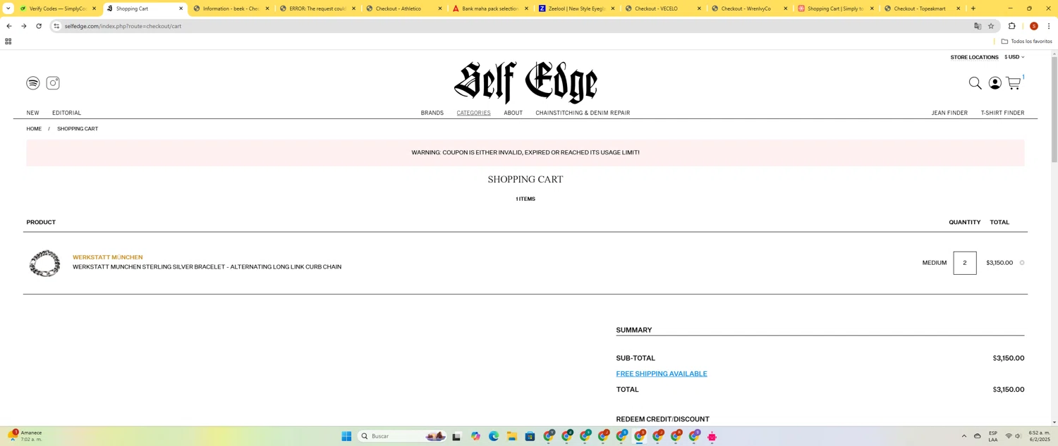Open the taskbar clock and date
Viewport: 1058px width, 446px height.
coord(1039,436)
